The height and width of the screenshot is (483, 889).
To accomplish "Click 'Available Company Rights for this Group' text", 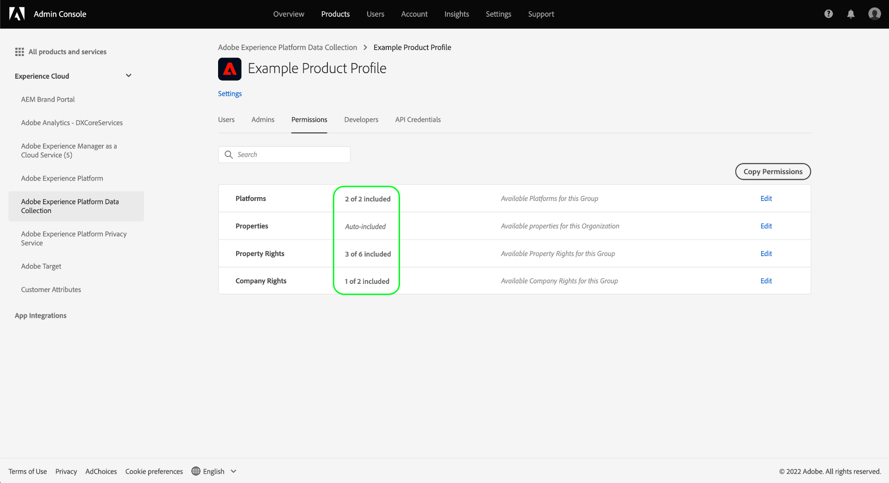I will (559, 281).
